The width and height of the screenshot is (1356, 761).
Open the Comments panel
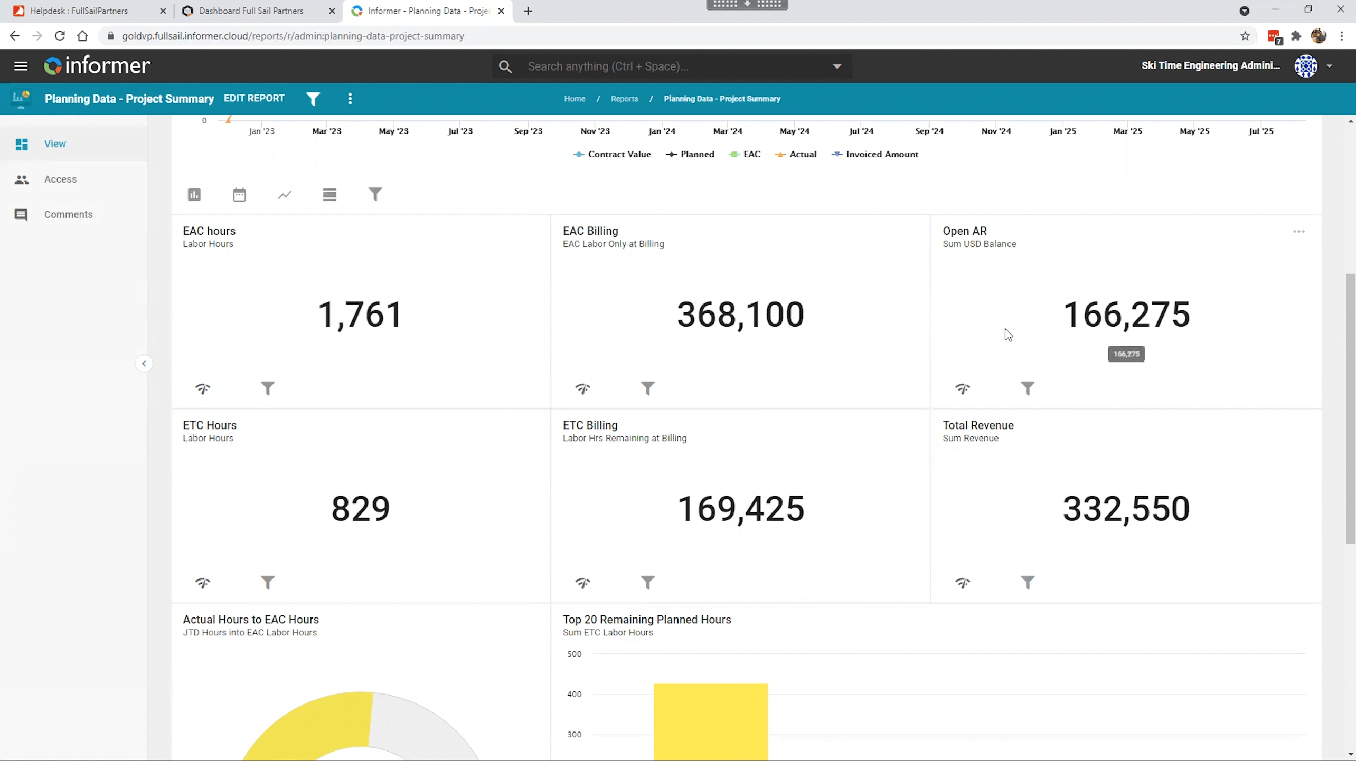pyautogui.click(x=68, y=214)
